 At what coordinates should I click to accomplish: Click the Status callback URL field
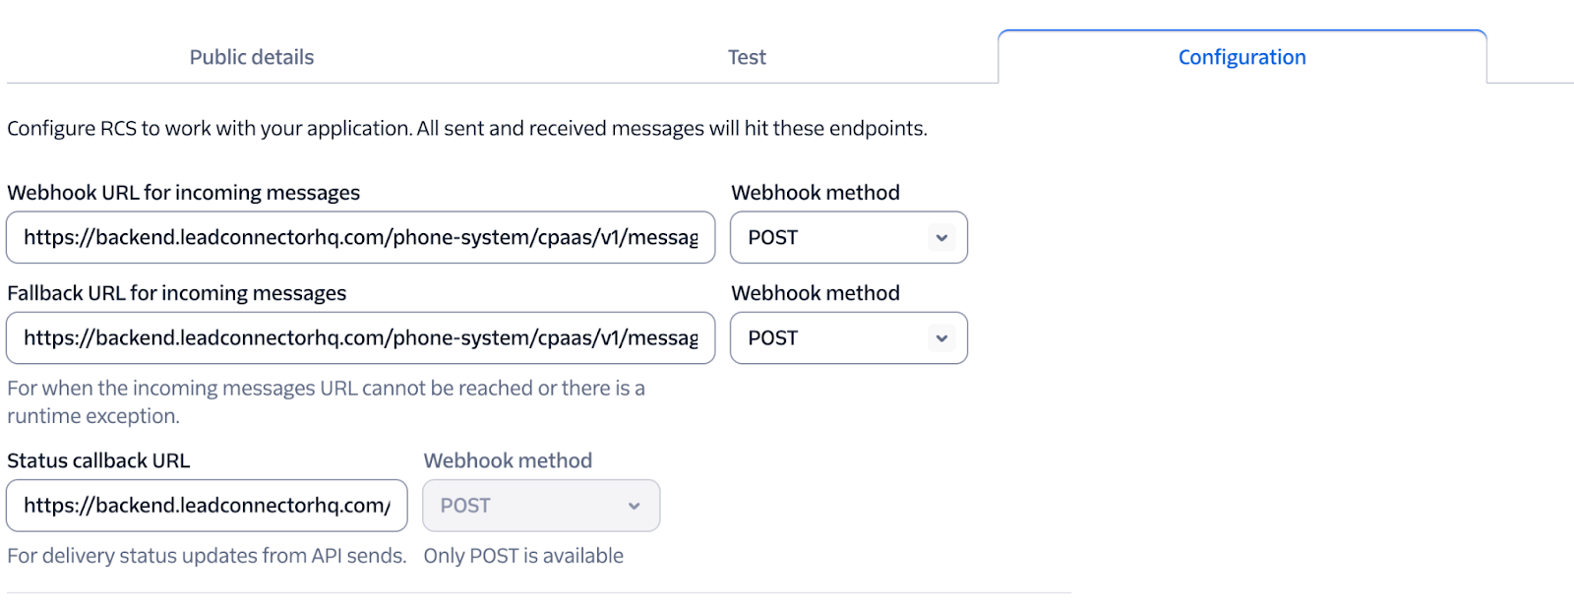tap(207, 506)
